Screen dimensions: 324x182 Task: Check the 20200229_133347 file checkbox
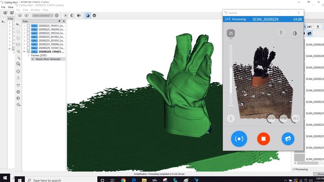coord(28,48)
